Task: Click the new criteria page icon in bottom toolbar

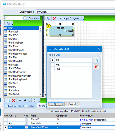Action: click(8, 101)
